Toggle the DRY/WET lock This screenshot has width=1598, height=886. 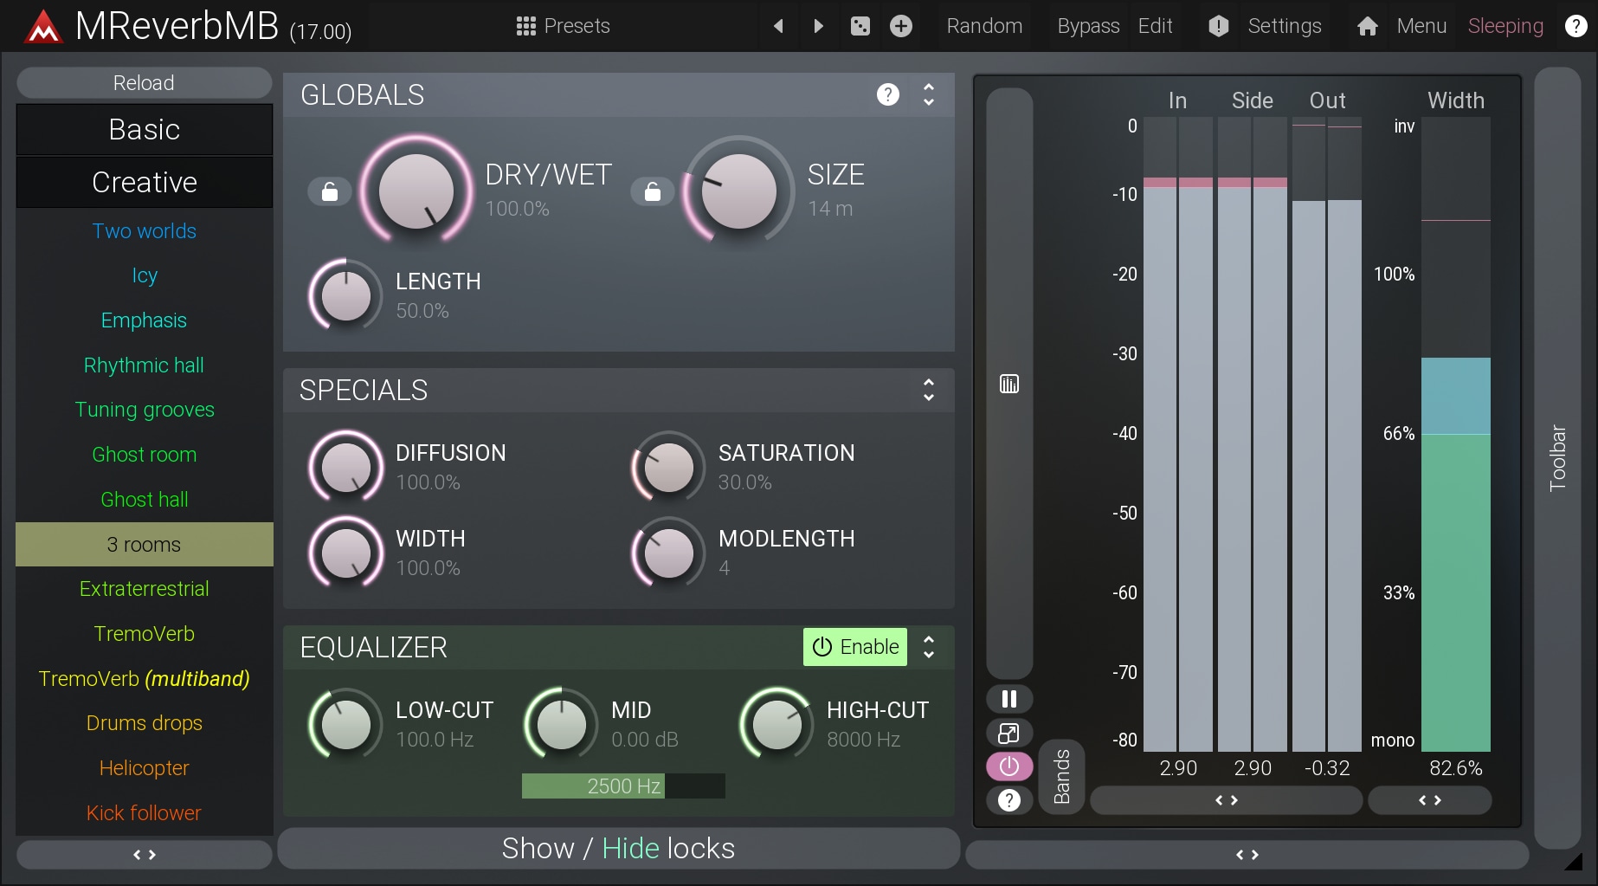coord(330,191)
